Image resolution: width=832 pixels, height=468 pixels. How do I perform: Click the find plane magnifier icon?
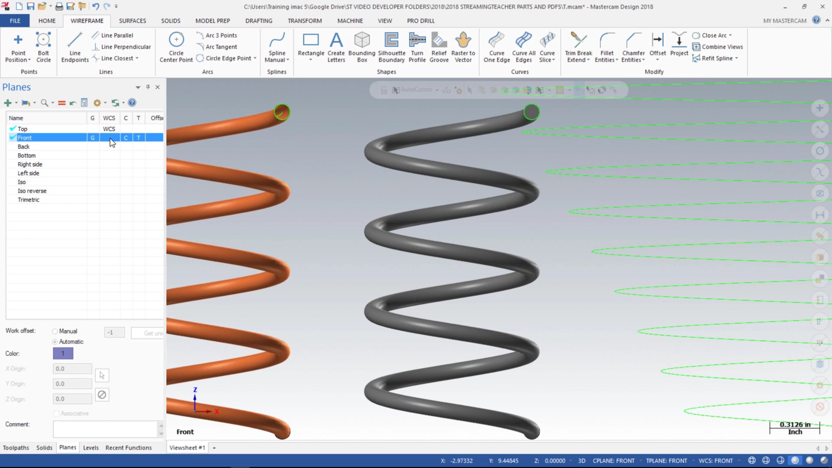44,103
